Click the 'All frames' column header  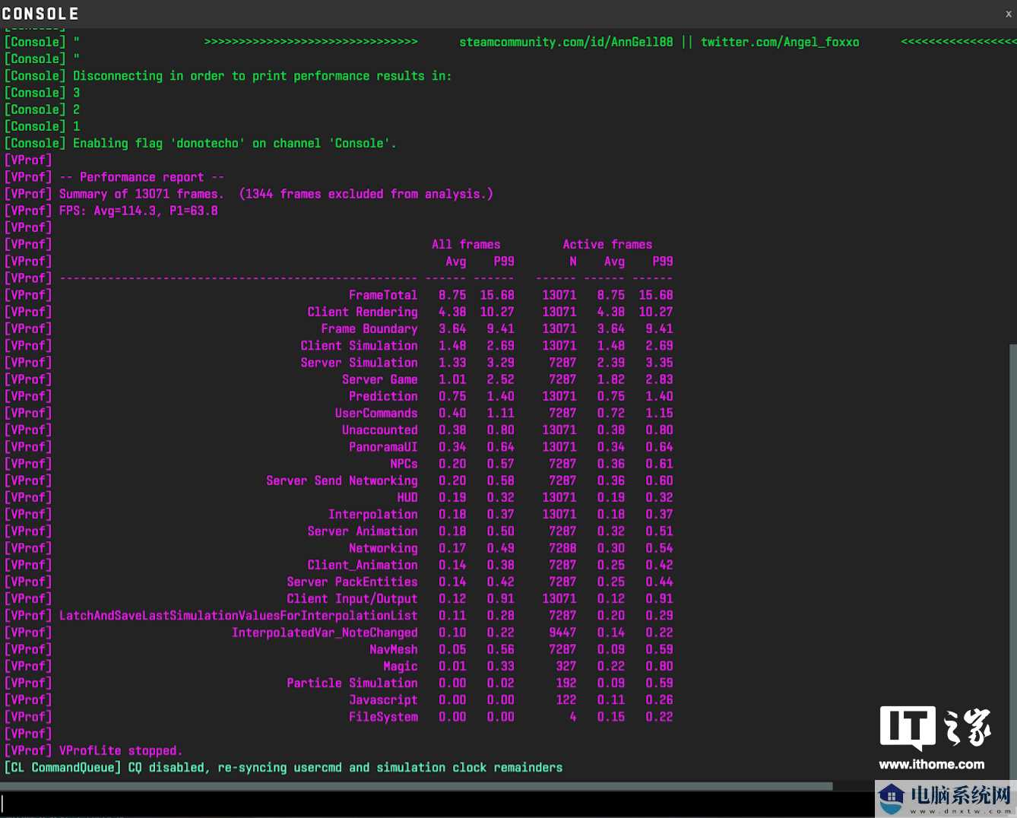[466, 244]
